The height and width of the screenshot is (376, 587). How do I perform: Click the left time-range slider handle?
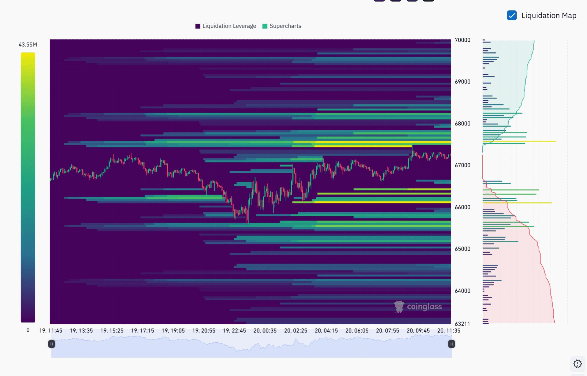(52, 344)
